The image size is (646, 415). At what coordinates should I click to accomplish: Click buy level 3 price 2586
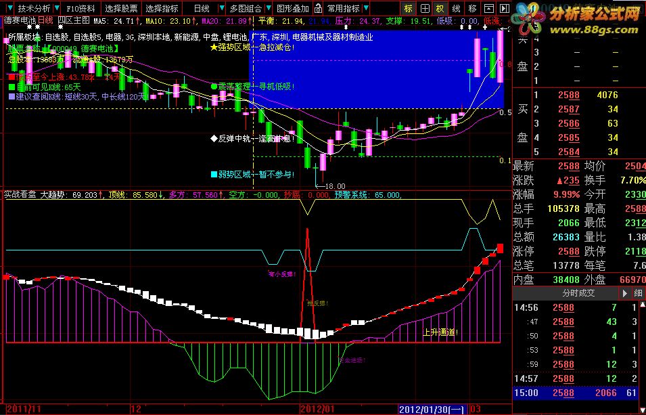coord(568,123)
